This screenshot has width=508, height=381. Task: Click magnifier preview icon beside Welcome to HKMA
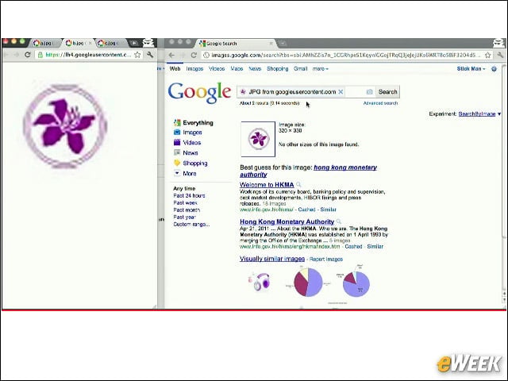coord(298,184)
